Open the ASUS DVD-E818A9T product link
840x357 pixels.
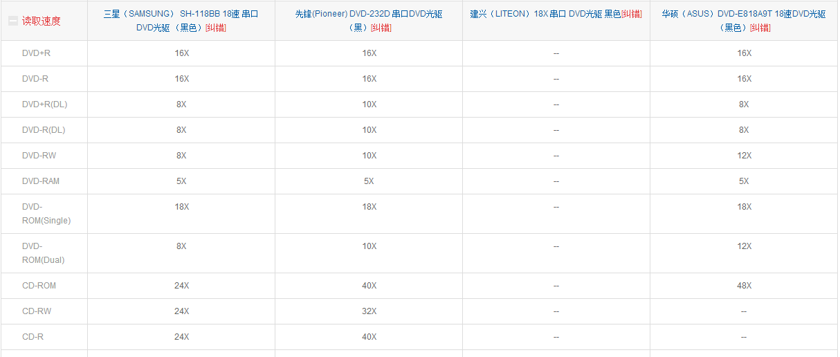pyautogui.click(x=743, y=15)
